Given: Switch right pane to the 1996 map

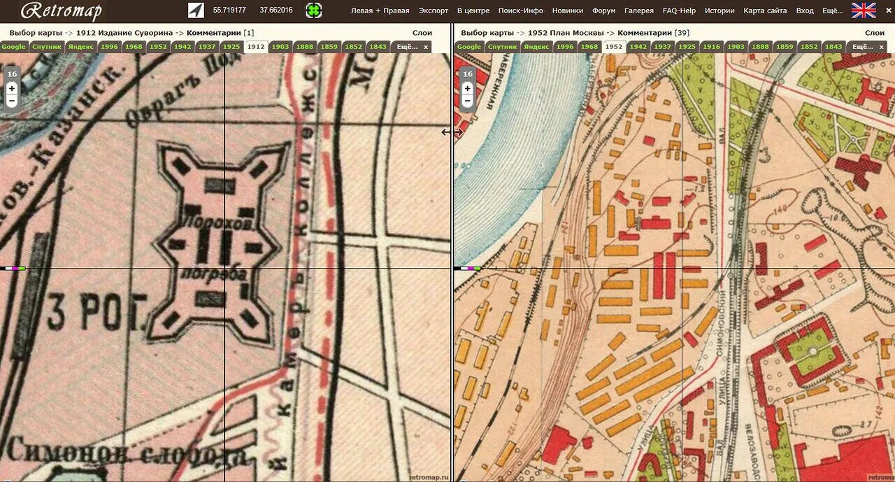Looking at the screenshot, I should (x=565, y=47).
